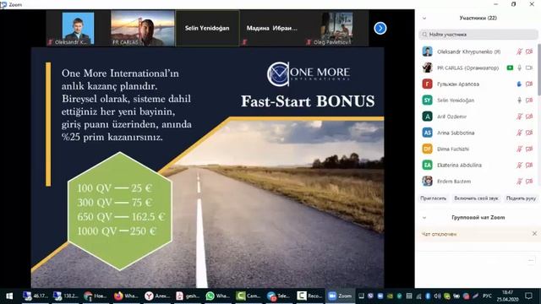Click the participants list scrollbar
The image size is (541, 304).
coord(539,69)
